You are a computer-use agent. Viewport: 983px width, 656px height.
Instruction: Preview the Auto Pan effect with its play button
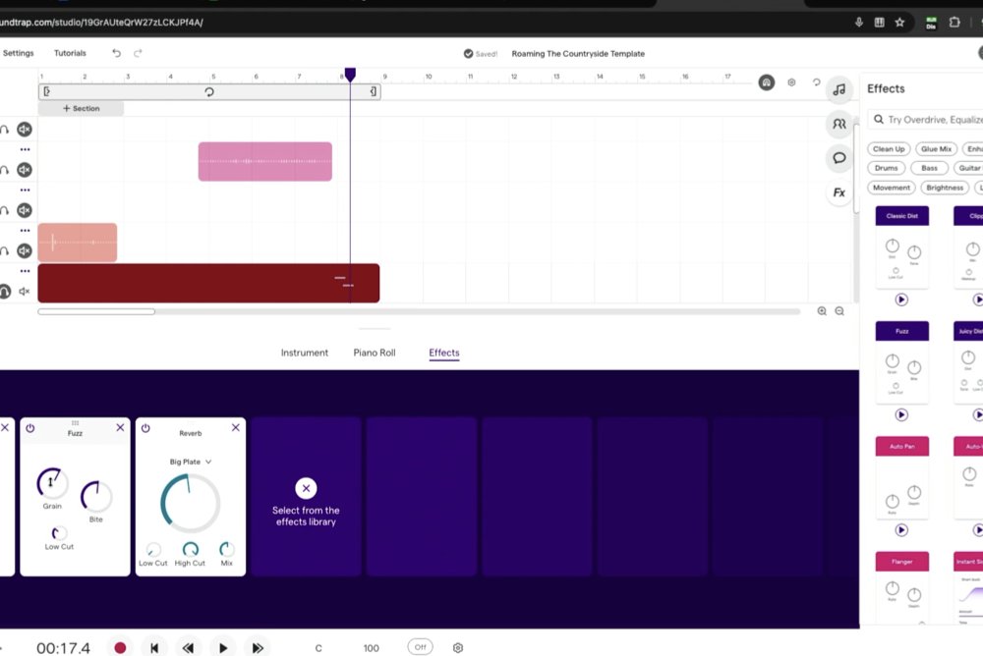pyautogui.click(x=901, y=530)
